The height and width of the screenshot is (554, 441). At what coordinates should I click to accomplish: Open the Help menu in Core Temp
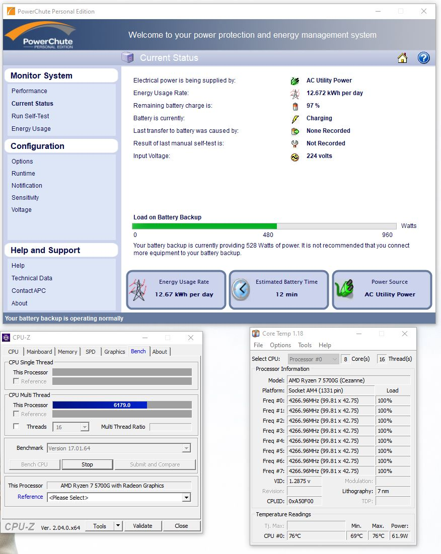coord(325,345)
